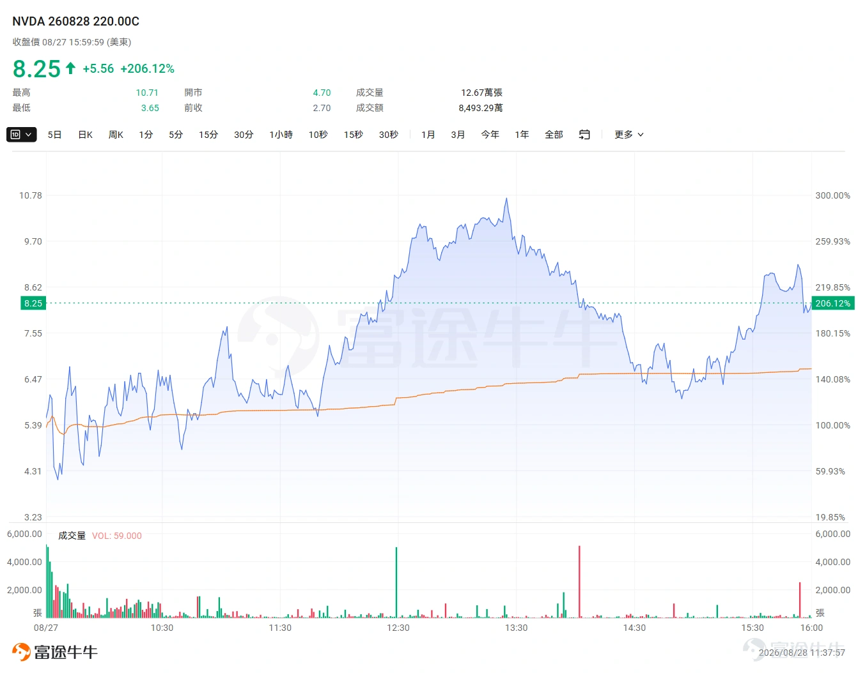Image resolution: width=858 pixels, height=673 pixels.
Task: Click the 成交量 value 12.67萬張
Action: (x=482, y=93)
